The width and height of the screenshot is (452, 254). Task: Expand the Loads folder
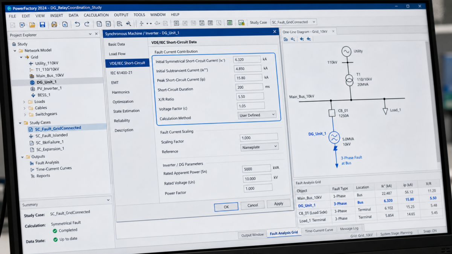point(24,102)
